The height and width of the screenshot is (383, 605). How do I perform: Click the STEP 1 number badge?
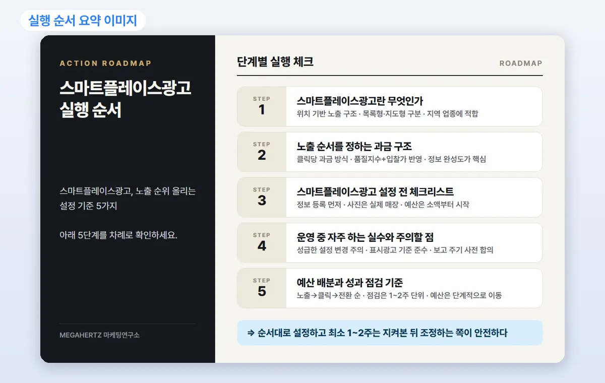(262, 106)
